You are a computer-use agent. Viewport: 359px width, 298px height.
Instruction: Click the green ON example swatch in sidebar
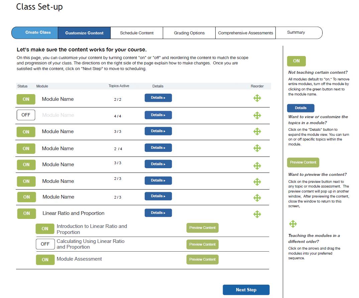click(296, 61)
